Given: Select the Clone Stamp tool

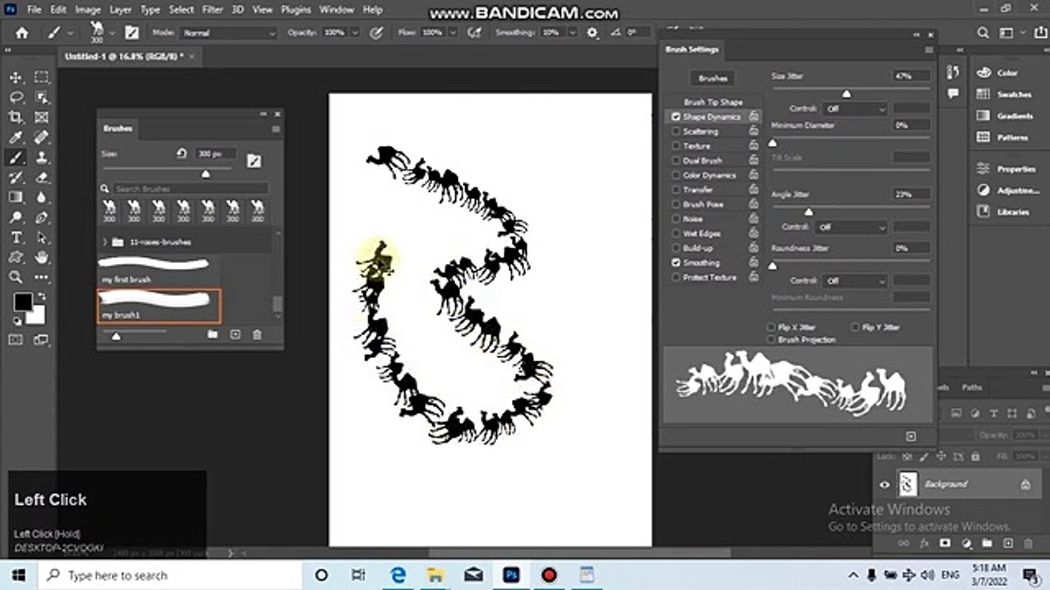Looking at the screenshot, I should coord(41,157).
